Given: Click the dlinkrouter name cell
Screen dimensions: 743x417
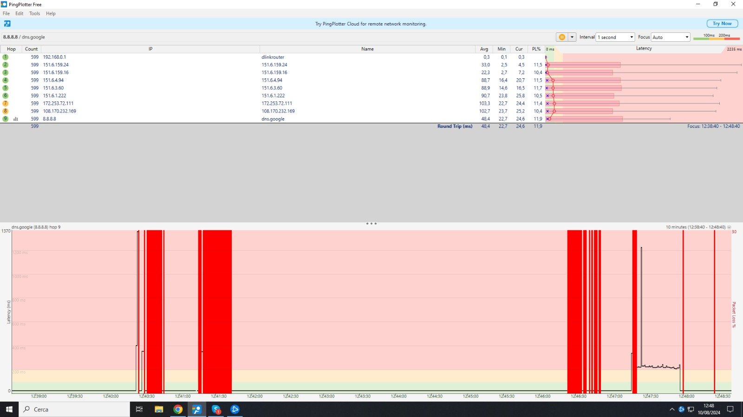Looking at the screenshot, I should click(x=273, y=57).
